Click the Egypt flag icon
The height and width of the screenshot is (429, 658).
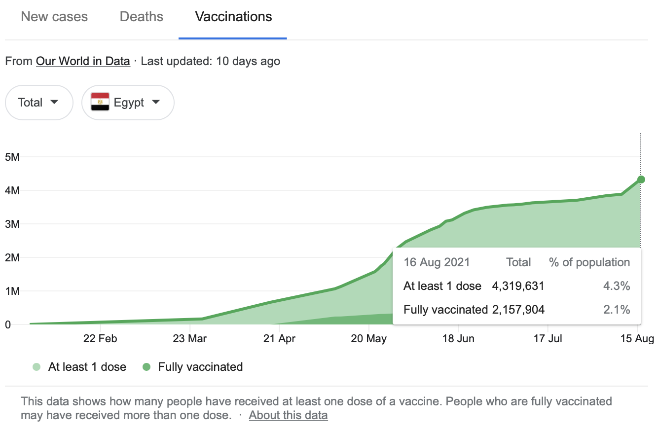click(100, 103)
